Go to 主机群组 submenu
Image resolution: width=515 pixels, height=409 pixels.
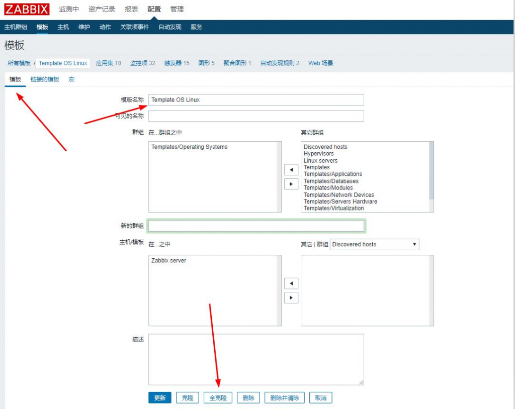(16, 27)
